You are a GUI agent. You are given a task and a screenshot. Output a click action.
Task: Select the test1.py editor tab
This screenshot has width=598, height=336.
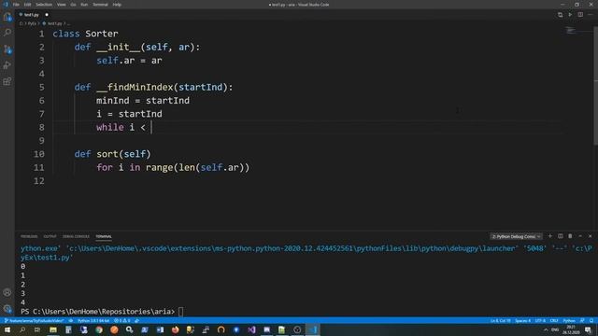34,15
